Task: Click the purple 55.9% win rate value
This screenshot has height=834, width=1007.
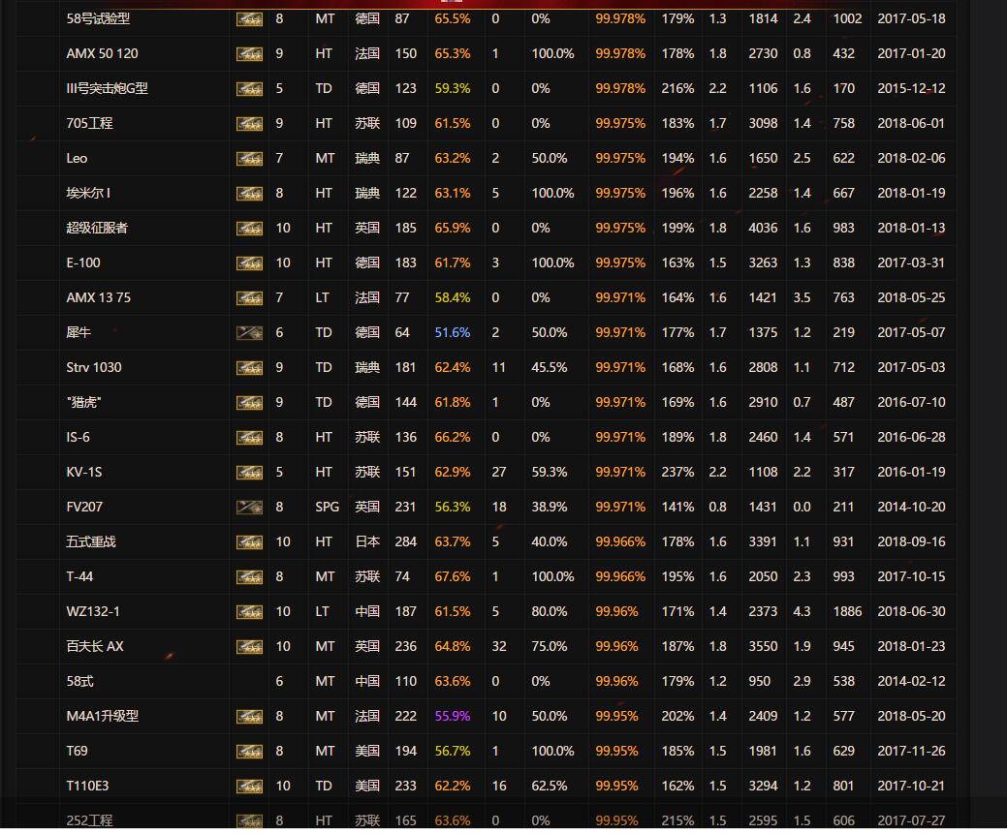Action: (x=452, y=716)
